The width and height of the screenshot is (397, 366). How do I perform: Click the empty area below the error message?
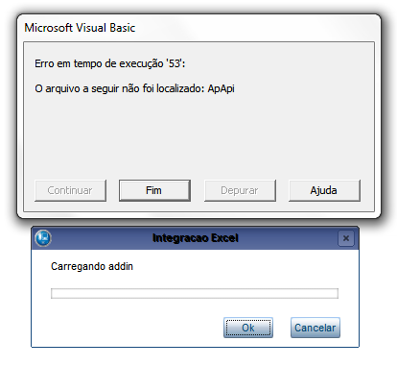[198, 136]
